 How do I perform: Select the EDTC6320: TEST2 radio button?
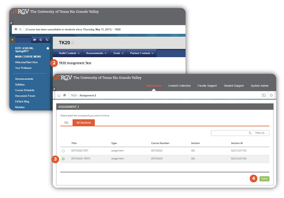point(63,159)
